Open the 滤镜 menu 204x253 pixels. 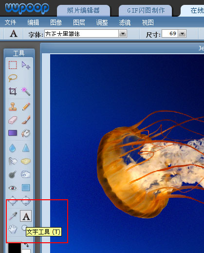(125, 22)
